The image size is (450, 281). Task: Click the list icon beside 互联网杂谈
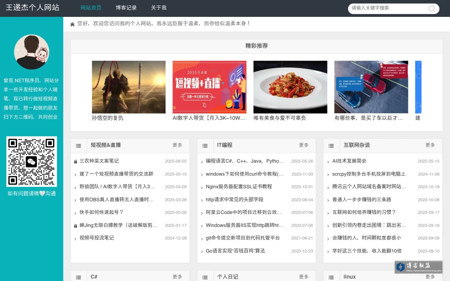331,146
